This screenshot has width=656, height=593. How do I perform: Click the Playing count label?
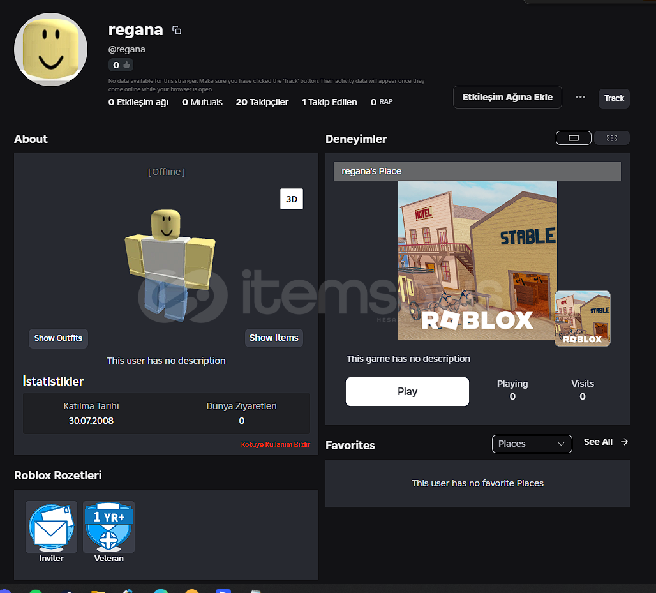(512, 384)
